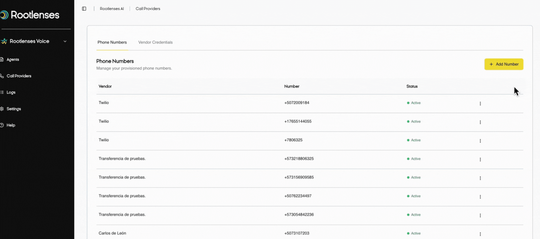Open row options for +5072009184

tap(480, 103)
